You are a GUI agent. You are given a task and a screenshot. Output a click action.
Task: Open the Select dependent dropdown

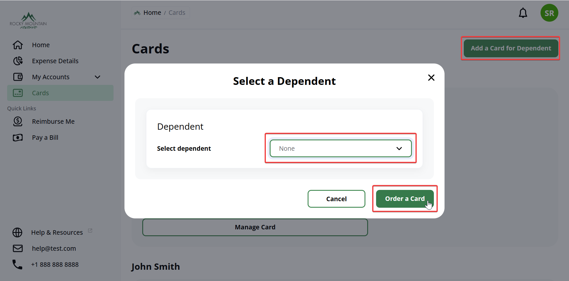(x=341, y=148)
